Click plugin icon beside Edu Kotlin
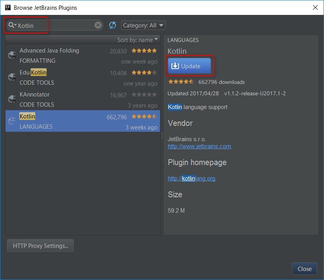The width and height of the screenshot is (324, 280). (12, 77)
